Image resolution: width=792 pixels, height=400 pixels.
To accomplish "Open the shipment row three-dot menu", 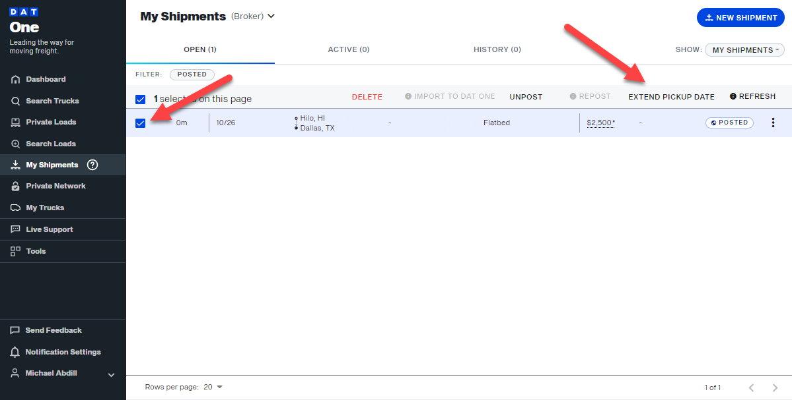I will click(773, 123).
